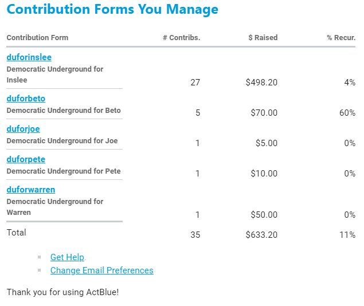The image size is (364, 306).
Task: Click the total contributions count 35
Action: point(195,235)
